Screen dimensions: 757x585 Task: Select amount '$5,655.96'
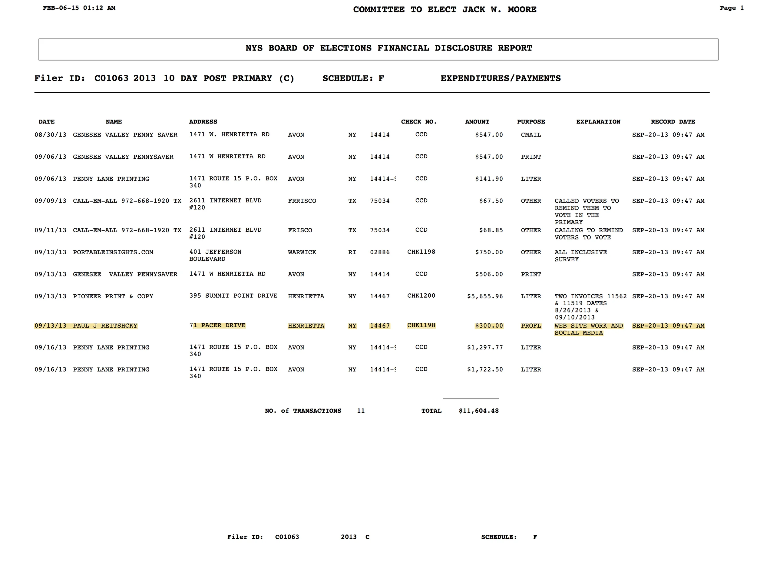coord(485,296)
